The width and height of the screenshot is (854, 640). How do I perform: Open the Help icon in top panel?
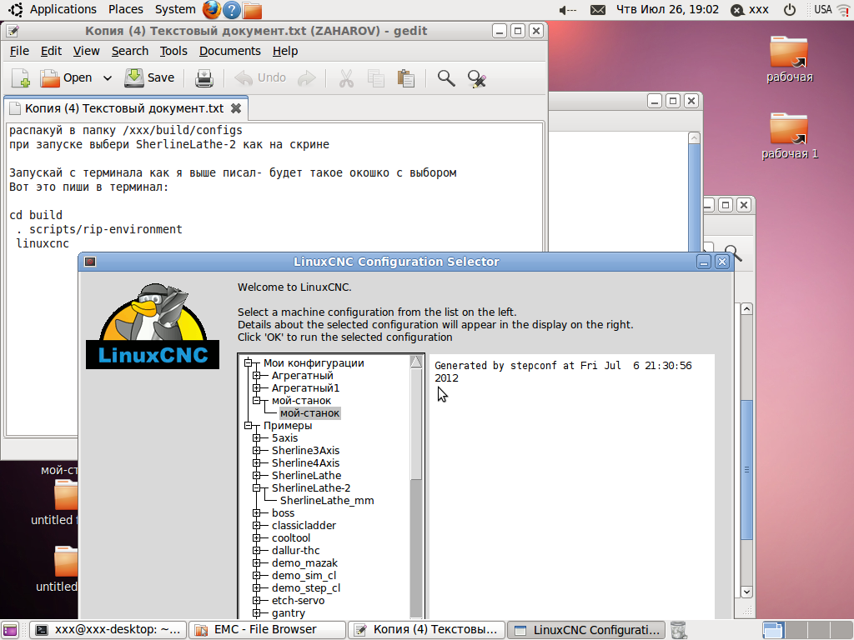232,10
